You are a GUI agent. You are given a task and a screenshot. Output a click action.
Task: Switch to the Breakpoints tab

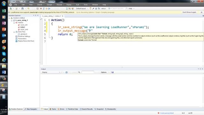[x=111, y=109]
